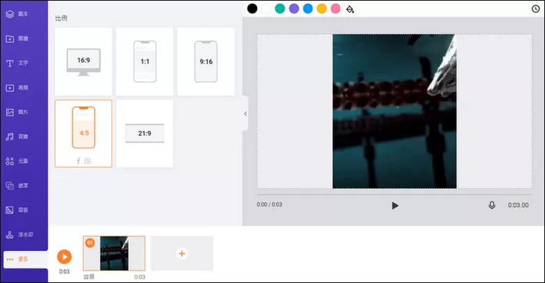The width and height of the screenshot is (545, 283).
Task: Play the preview video
Action: [395, 206]
